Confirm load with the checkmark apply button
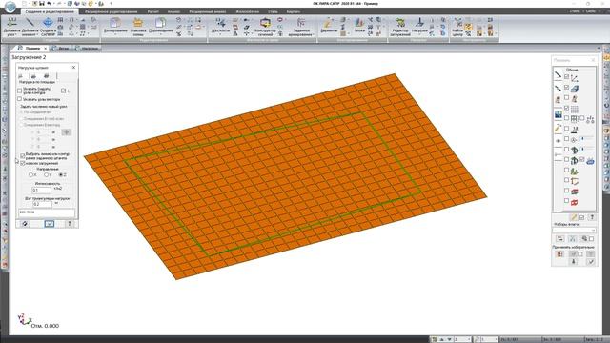The width and height of the screenshot is (610, 343). coord(49,224)
